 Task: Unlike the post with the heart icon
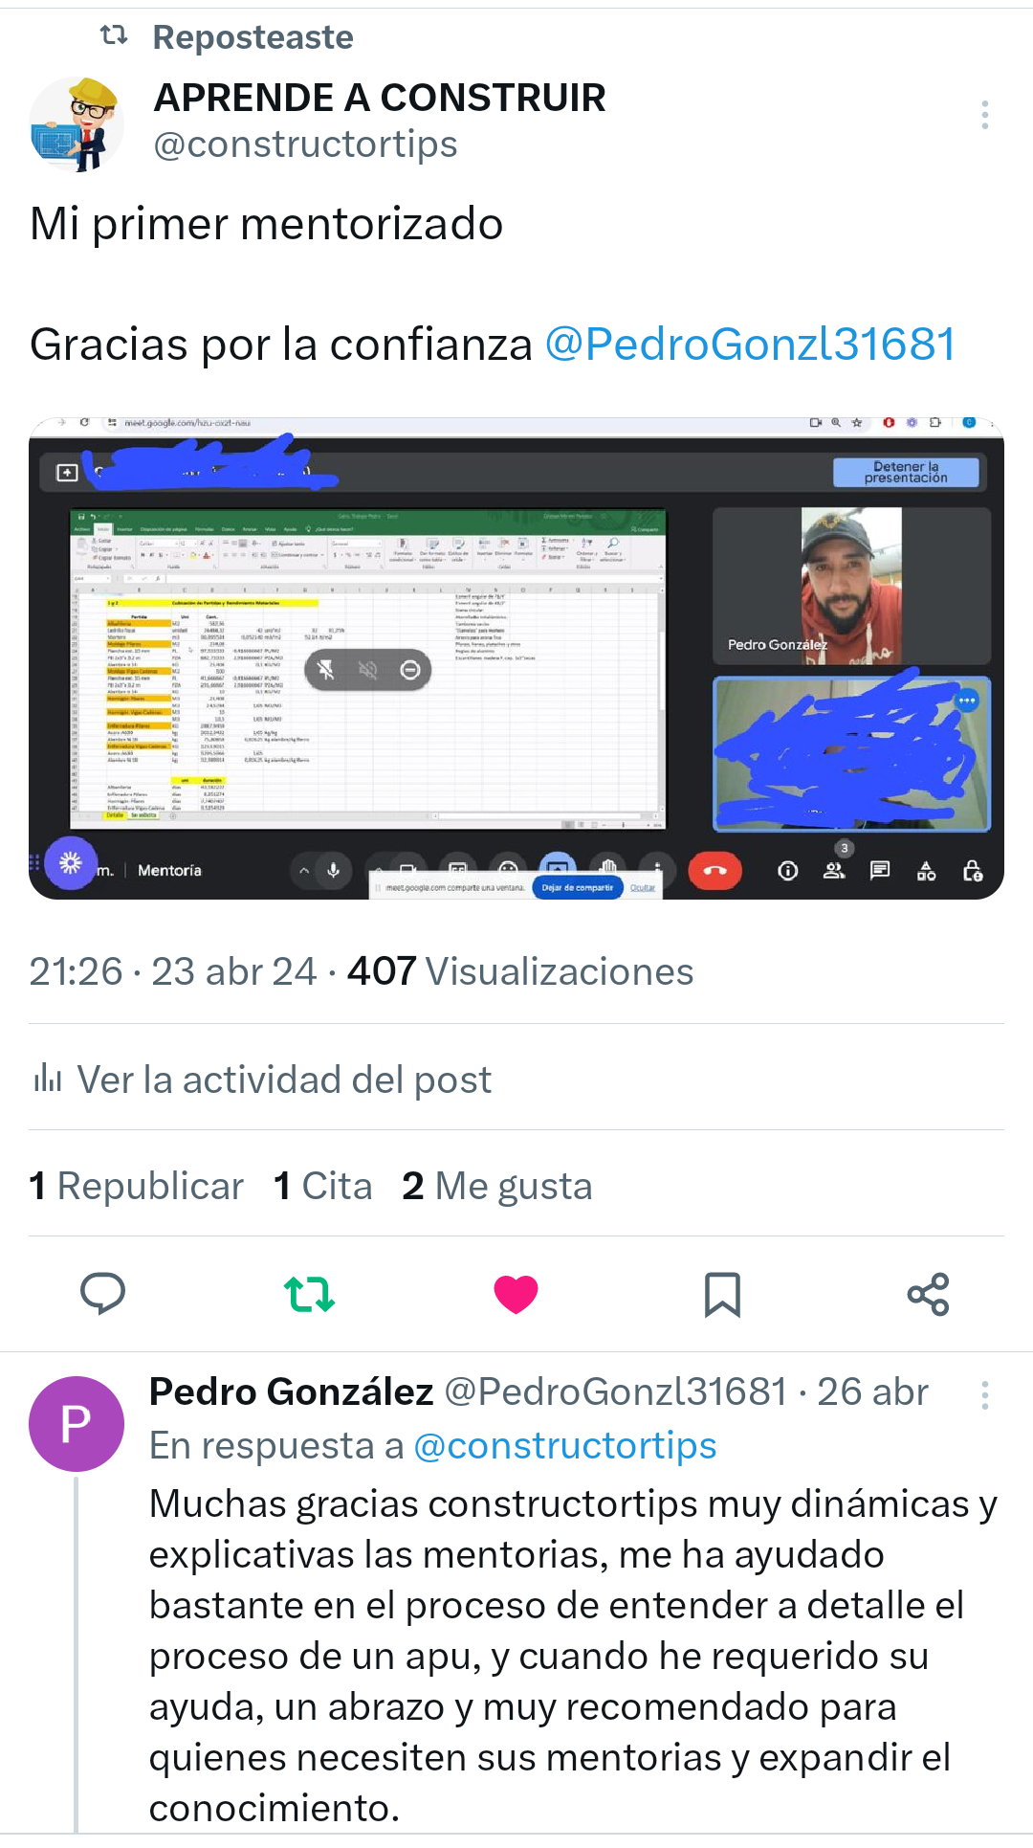coord(516,1294)
